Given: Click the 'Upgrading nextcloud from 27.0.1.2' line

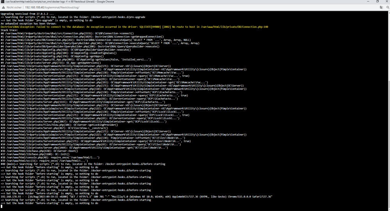Looking at the screenshot, I should click(27, 14).
